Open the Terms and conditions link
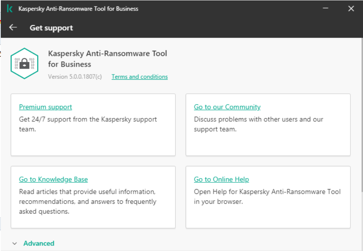The image size is (363, 251). pyautogui.click(x=140, y=77)
